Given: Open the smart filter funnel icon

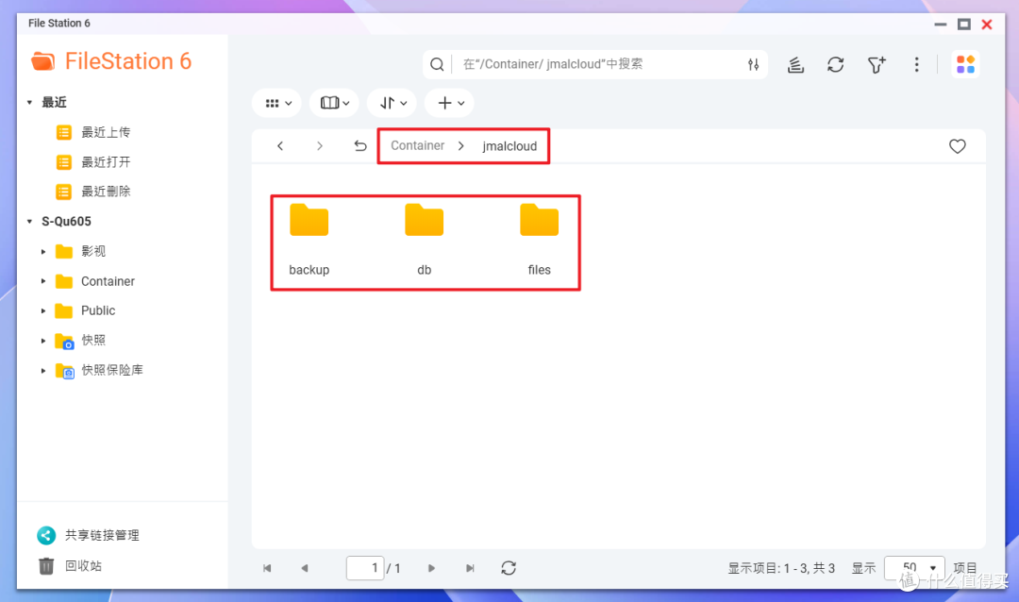Looking at the screenshot, I should click(876, 64).
